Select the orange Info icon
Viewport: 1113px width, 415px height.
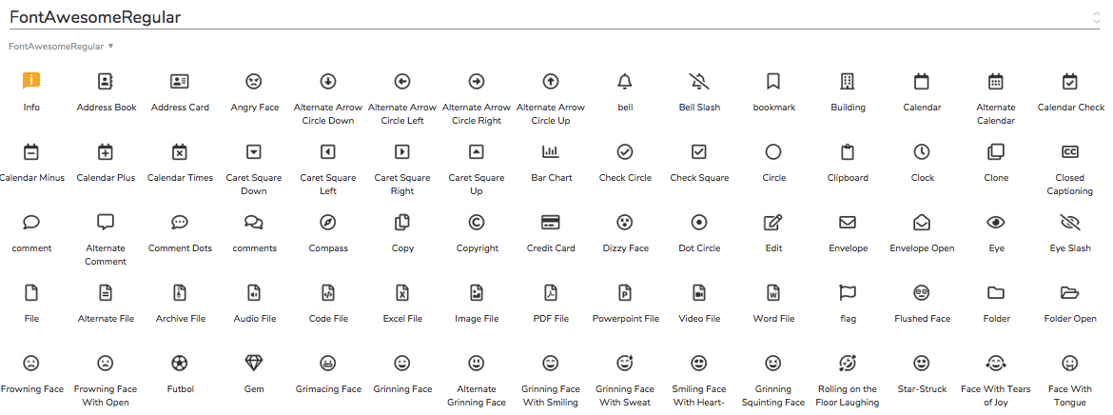pyautogui.click(x=31, y=81)
